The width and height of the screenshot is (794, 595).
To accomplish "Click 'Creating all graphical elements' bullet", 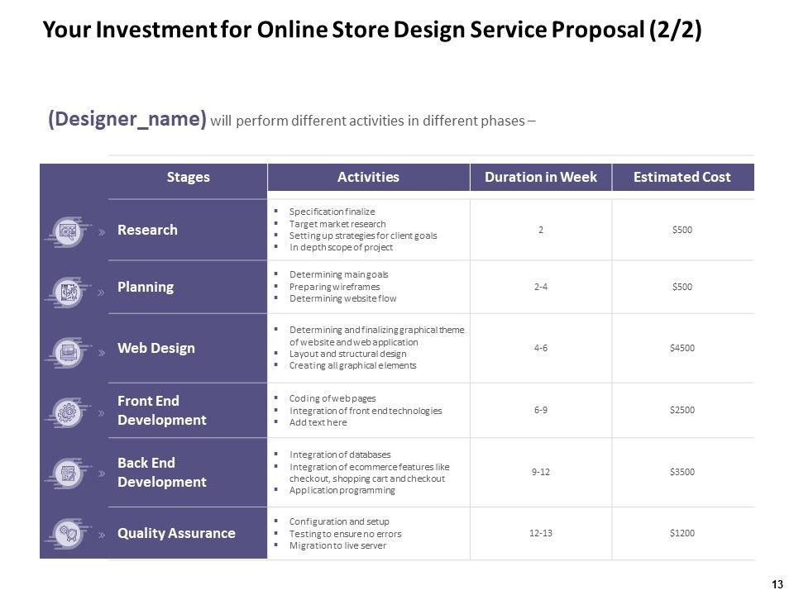I will [x=352, y=365].
